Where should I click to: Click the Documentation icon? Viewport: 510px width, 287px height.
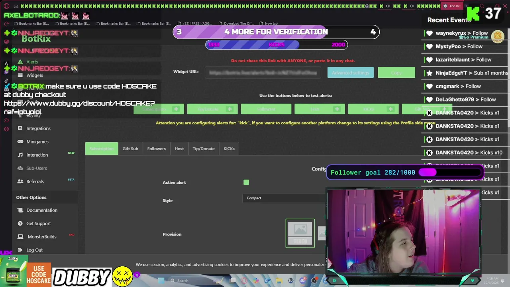[x=20, y=210]
